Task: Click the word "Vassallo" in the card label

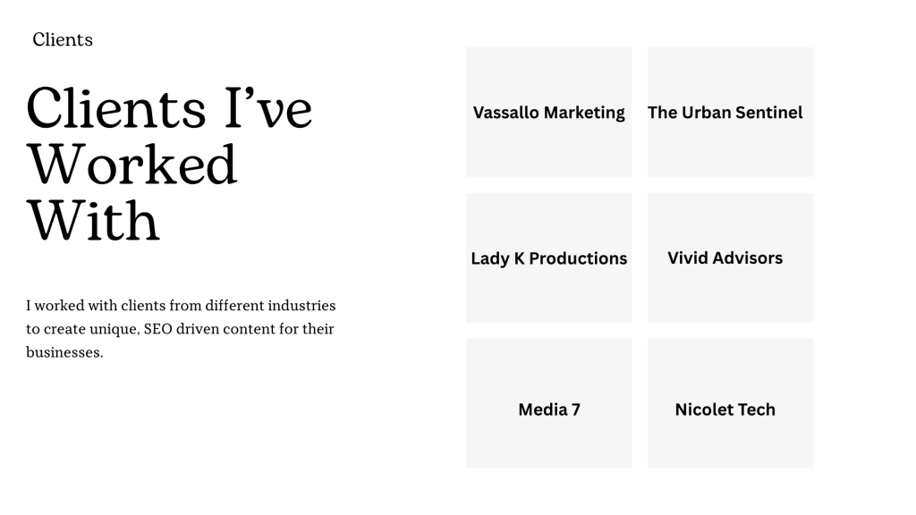Action: coord(506,113)
